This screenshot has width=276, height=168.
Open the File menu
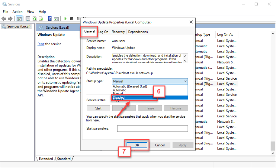[x=5, y=11]
